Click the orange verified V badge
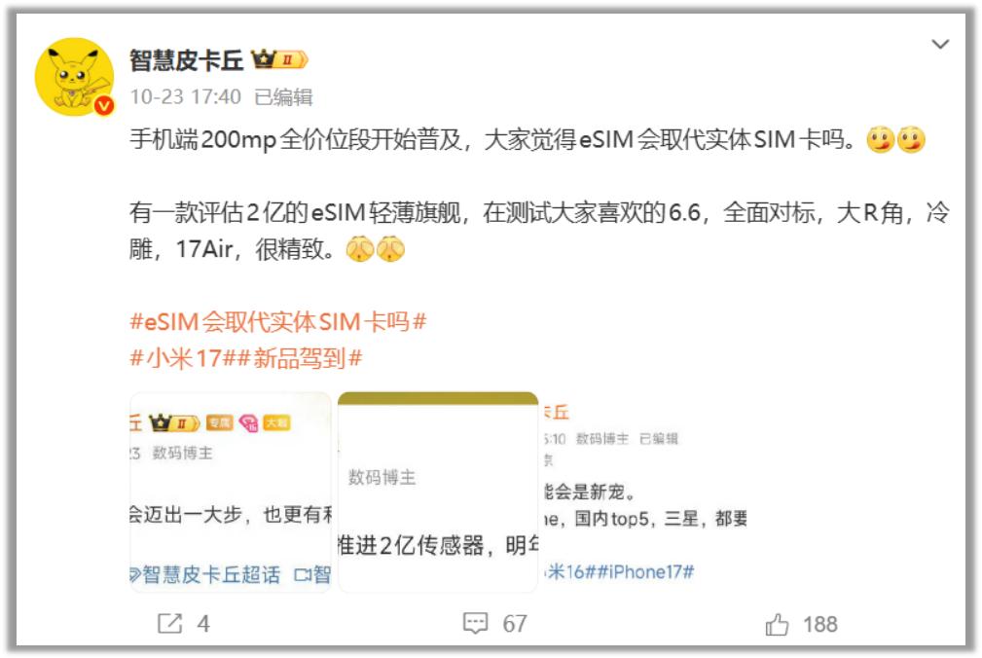Image resolution: width=982 pixels, height=658 pixels. click(x=104, y=105)
